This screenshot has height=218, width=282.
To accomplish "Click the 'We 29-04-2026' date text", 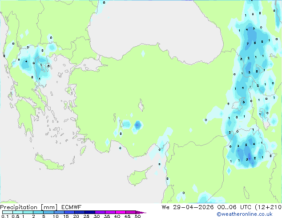I will tap(188, 207).
